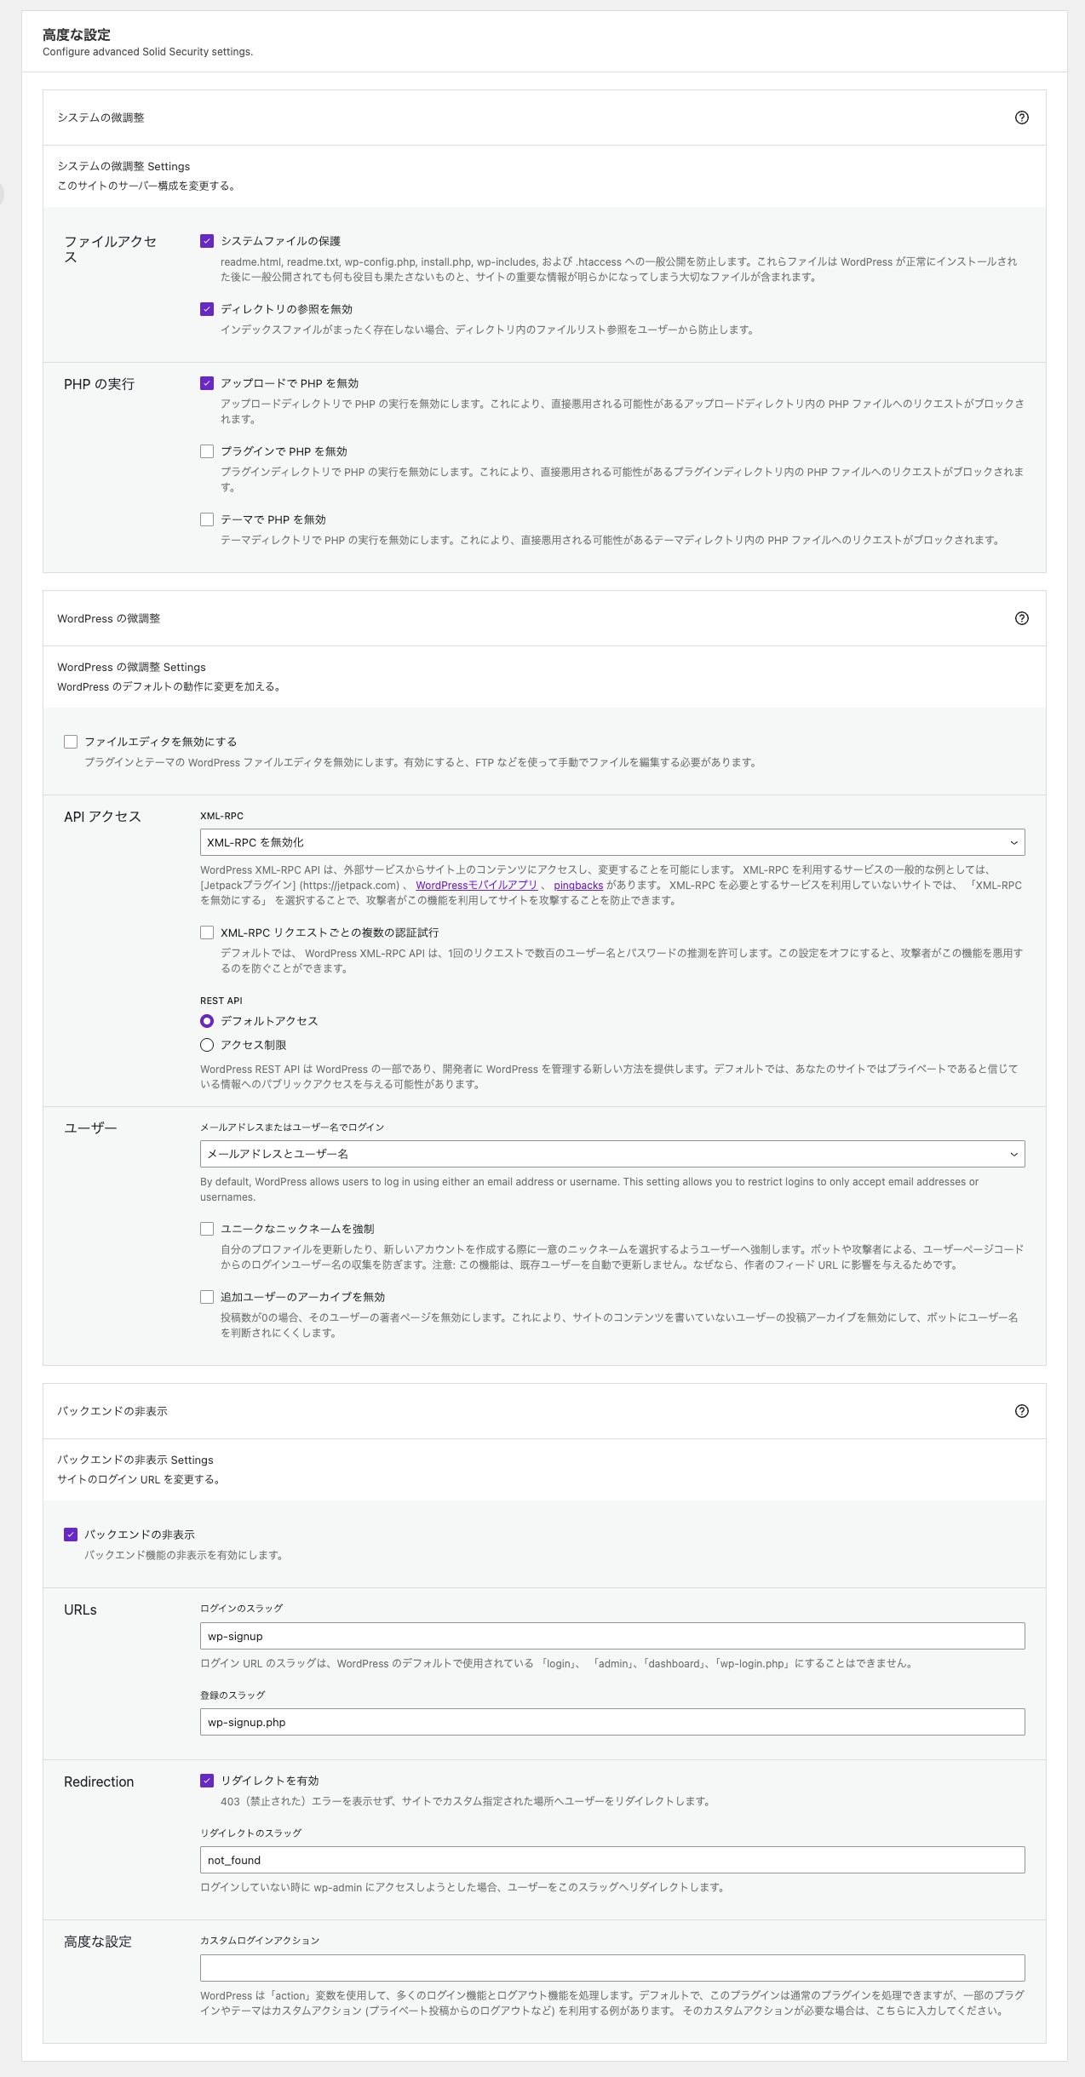
Task: Focus the 登録のスラッグ text field
Action: [x=611, y=1722]
